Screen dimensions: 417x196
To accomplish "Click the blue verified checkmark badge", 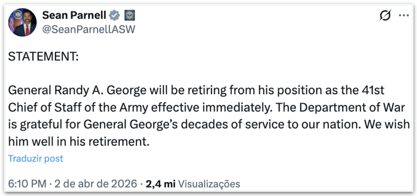I will [114, 16].
